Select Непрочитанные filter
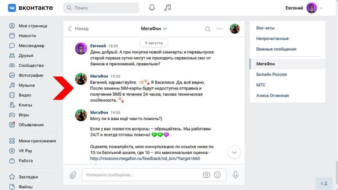The image size is (338, 190). 273,38
